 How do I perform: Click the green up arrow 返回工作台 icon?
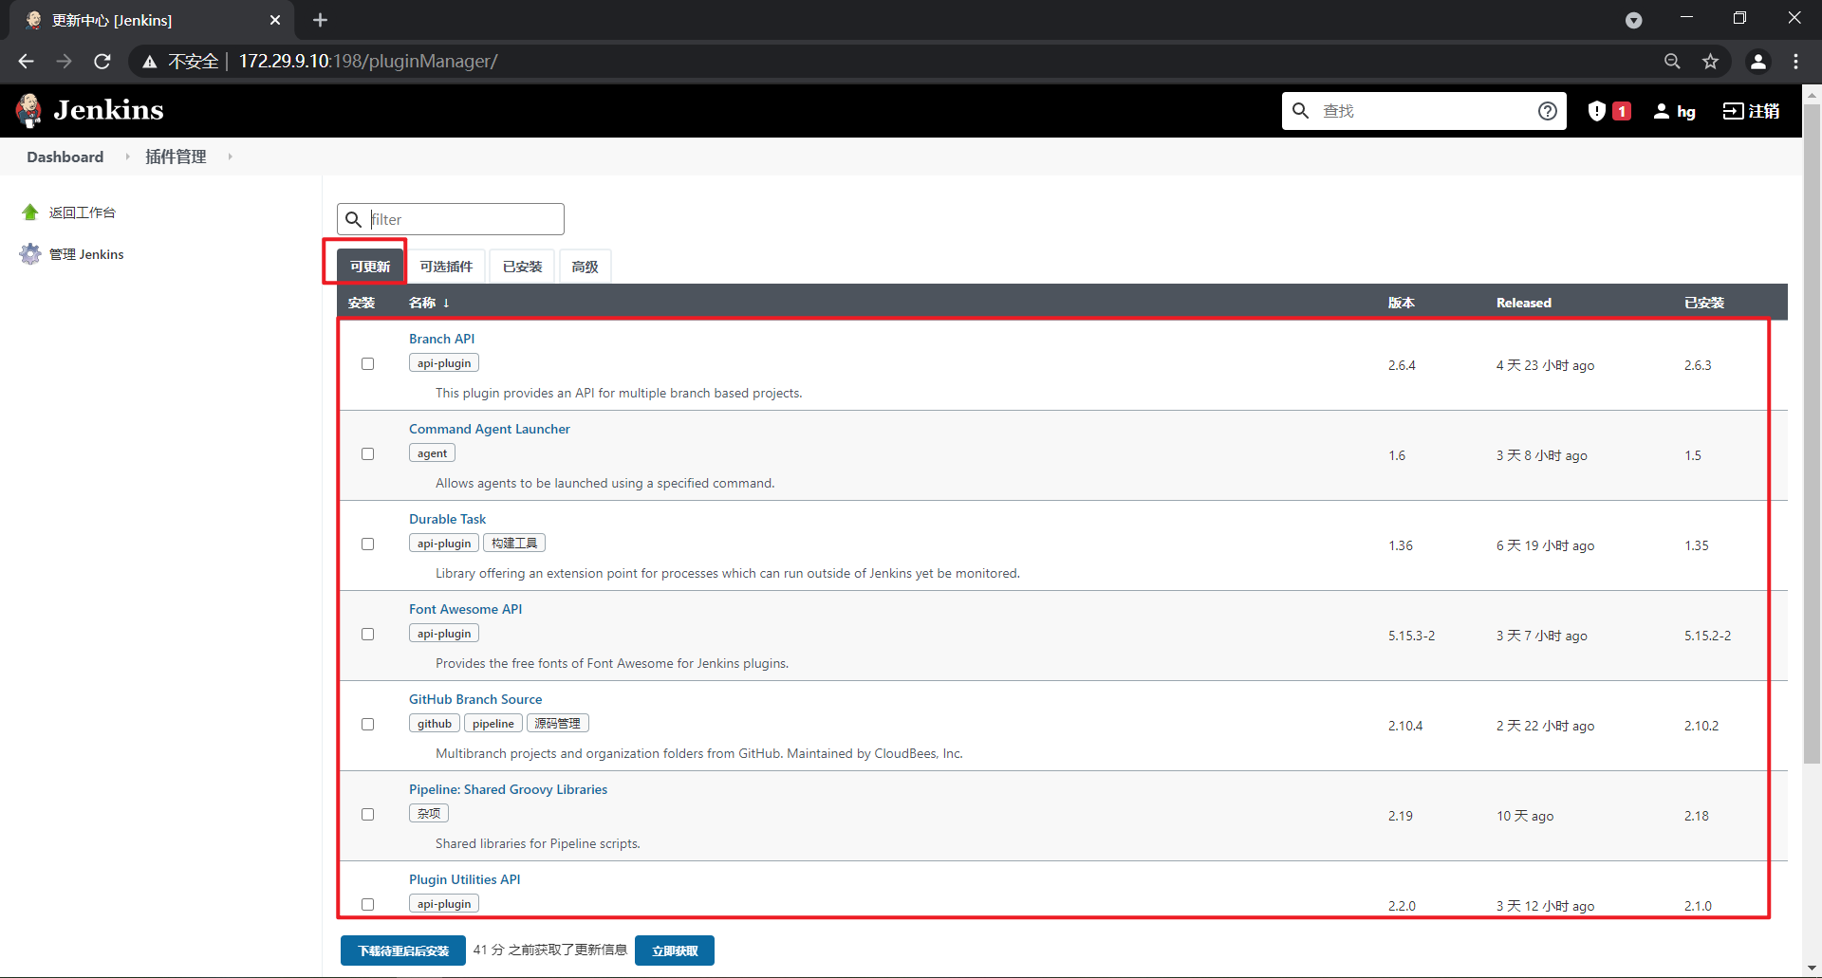(x=30, y=212)
